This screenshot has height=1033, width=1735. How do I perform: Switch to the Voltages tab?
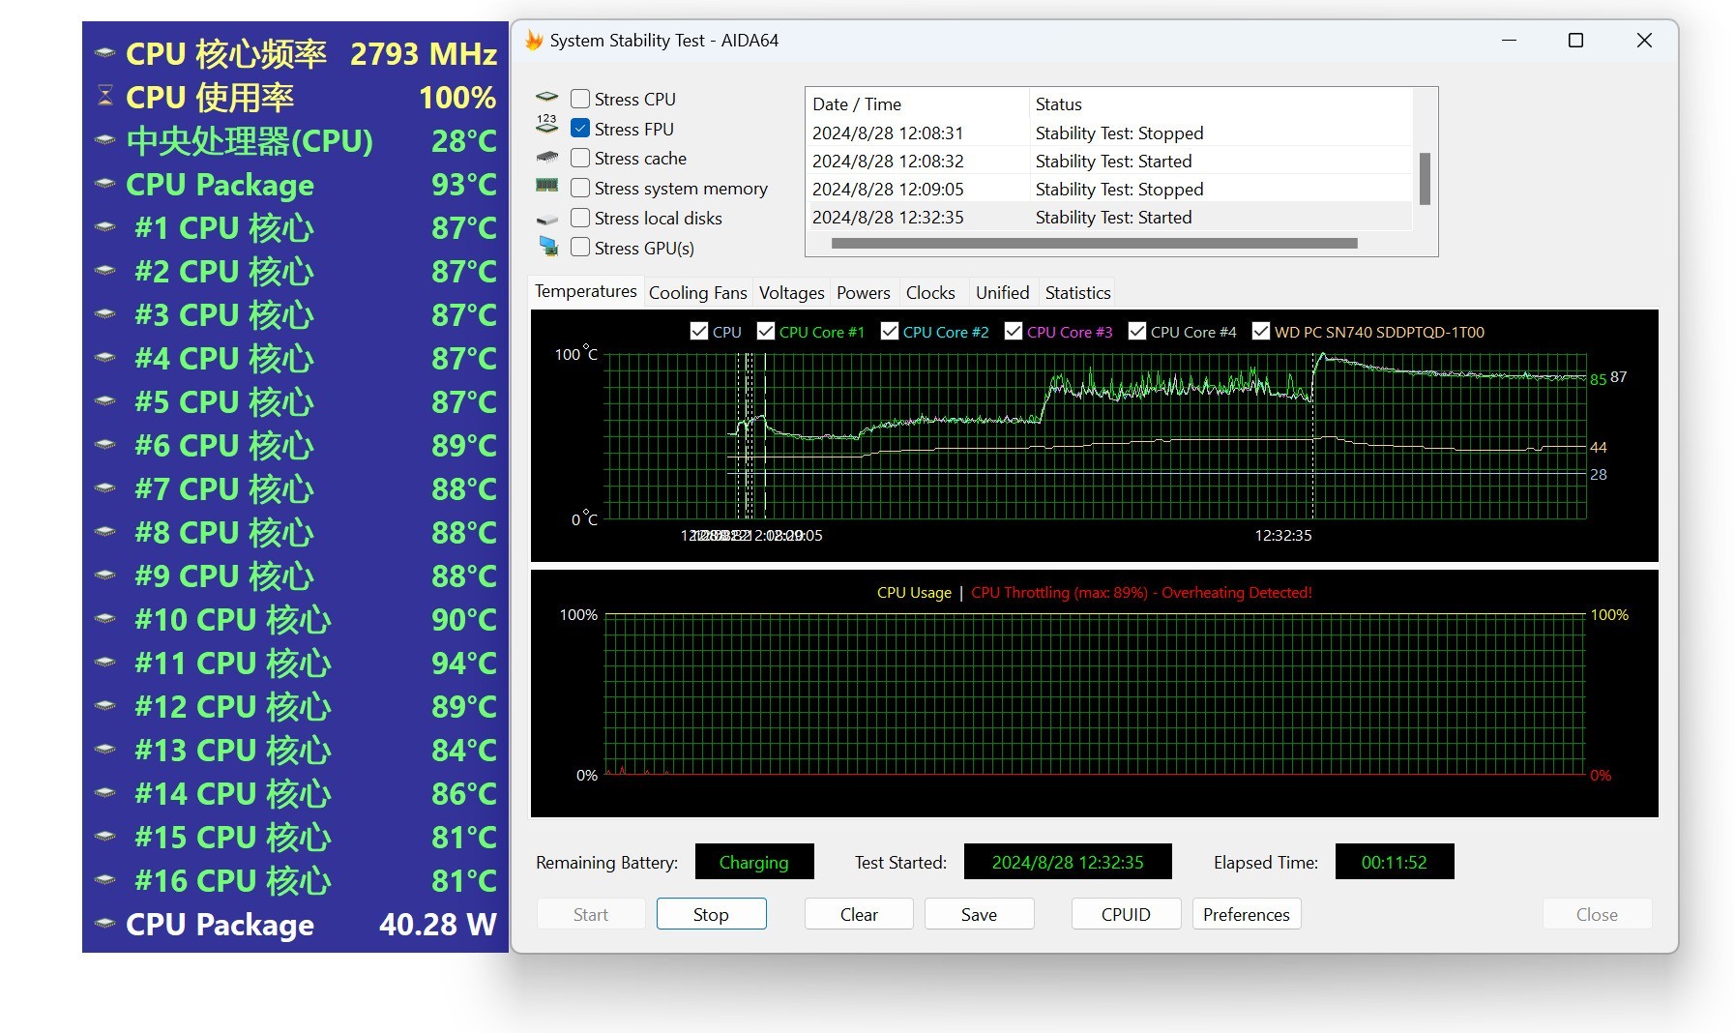coord(791,292)
